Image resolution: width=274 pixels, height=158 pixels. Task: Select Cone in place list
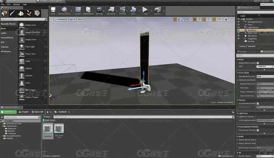tap(33, 83)
